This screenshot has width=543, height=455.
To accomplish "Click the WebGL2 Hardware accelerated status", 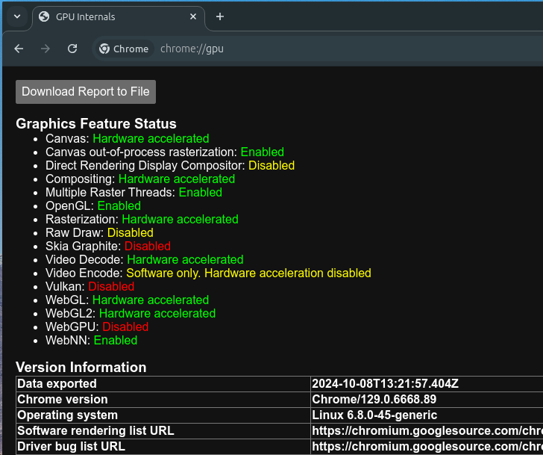I will click(x=157, y=314).
